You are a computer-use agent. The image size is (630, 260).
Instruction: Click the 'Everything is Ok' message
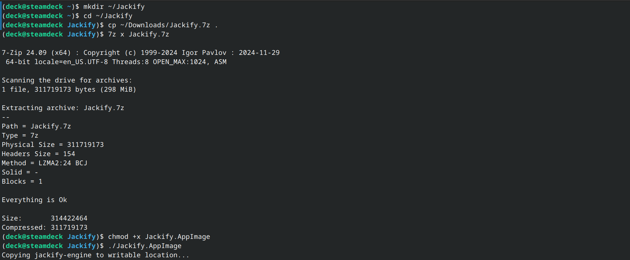pos(34,200)
